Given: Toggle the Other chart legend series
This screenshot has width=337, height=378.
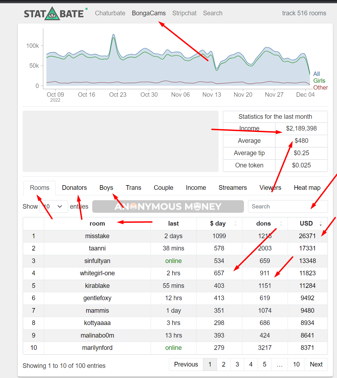Looking at the screenshot, I should coord(320,87).
